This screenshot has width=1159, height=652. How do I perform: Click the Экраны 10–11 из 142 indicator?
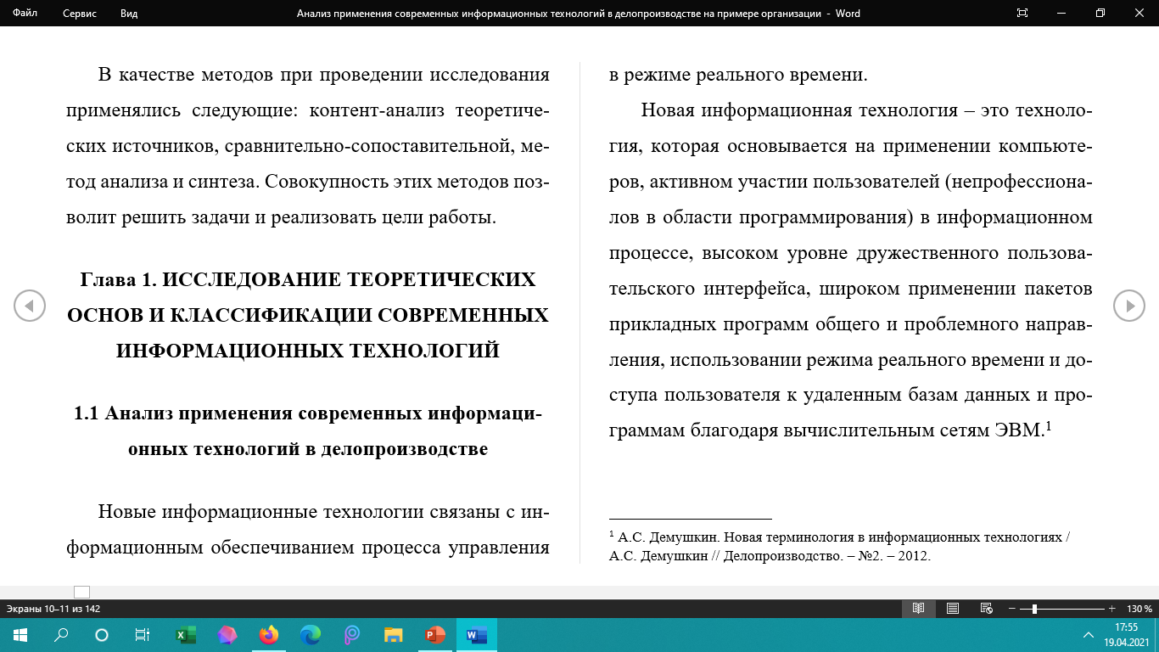pos(53,609)
